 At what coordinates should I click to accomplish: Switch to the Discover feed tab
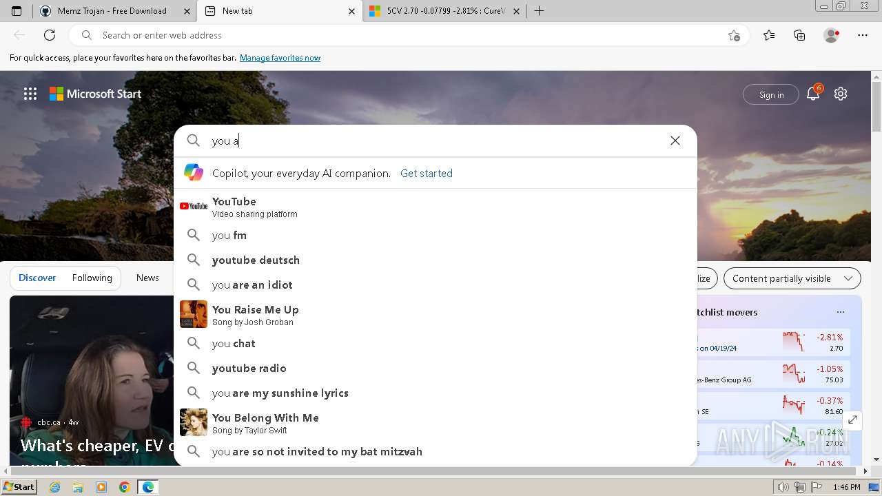tap(37, 278)
